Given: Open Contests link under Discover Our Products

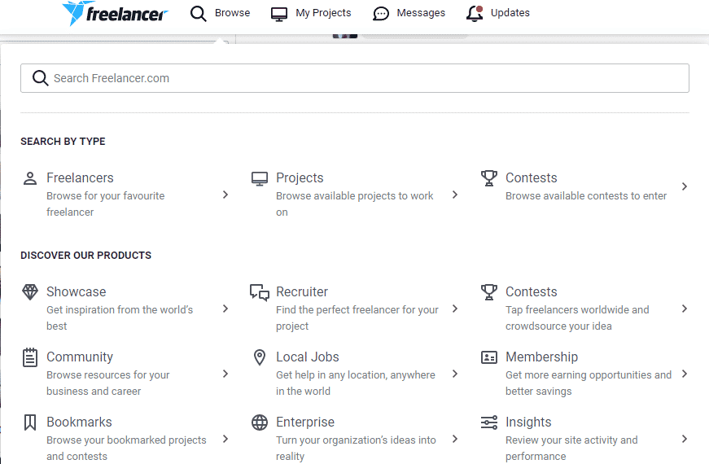Looking at the screenshot, I should point(532,291).
